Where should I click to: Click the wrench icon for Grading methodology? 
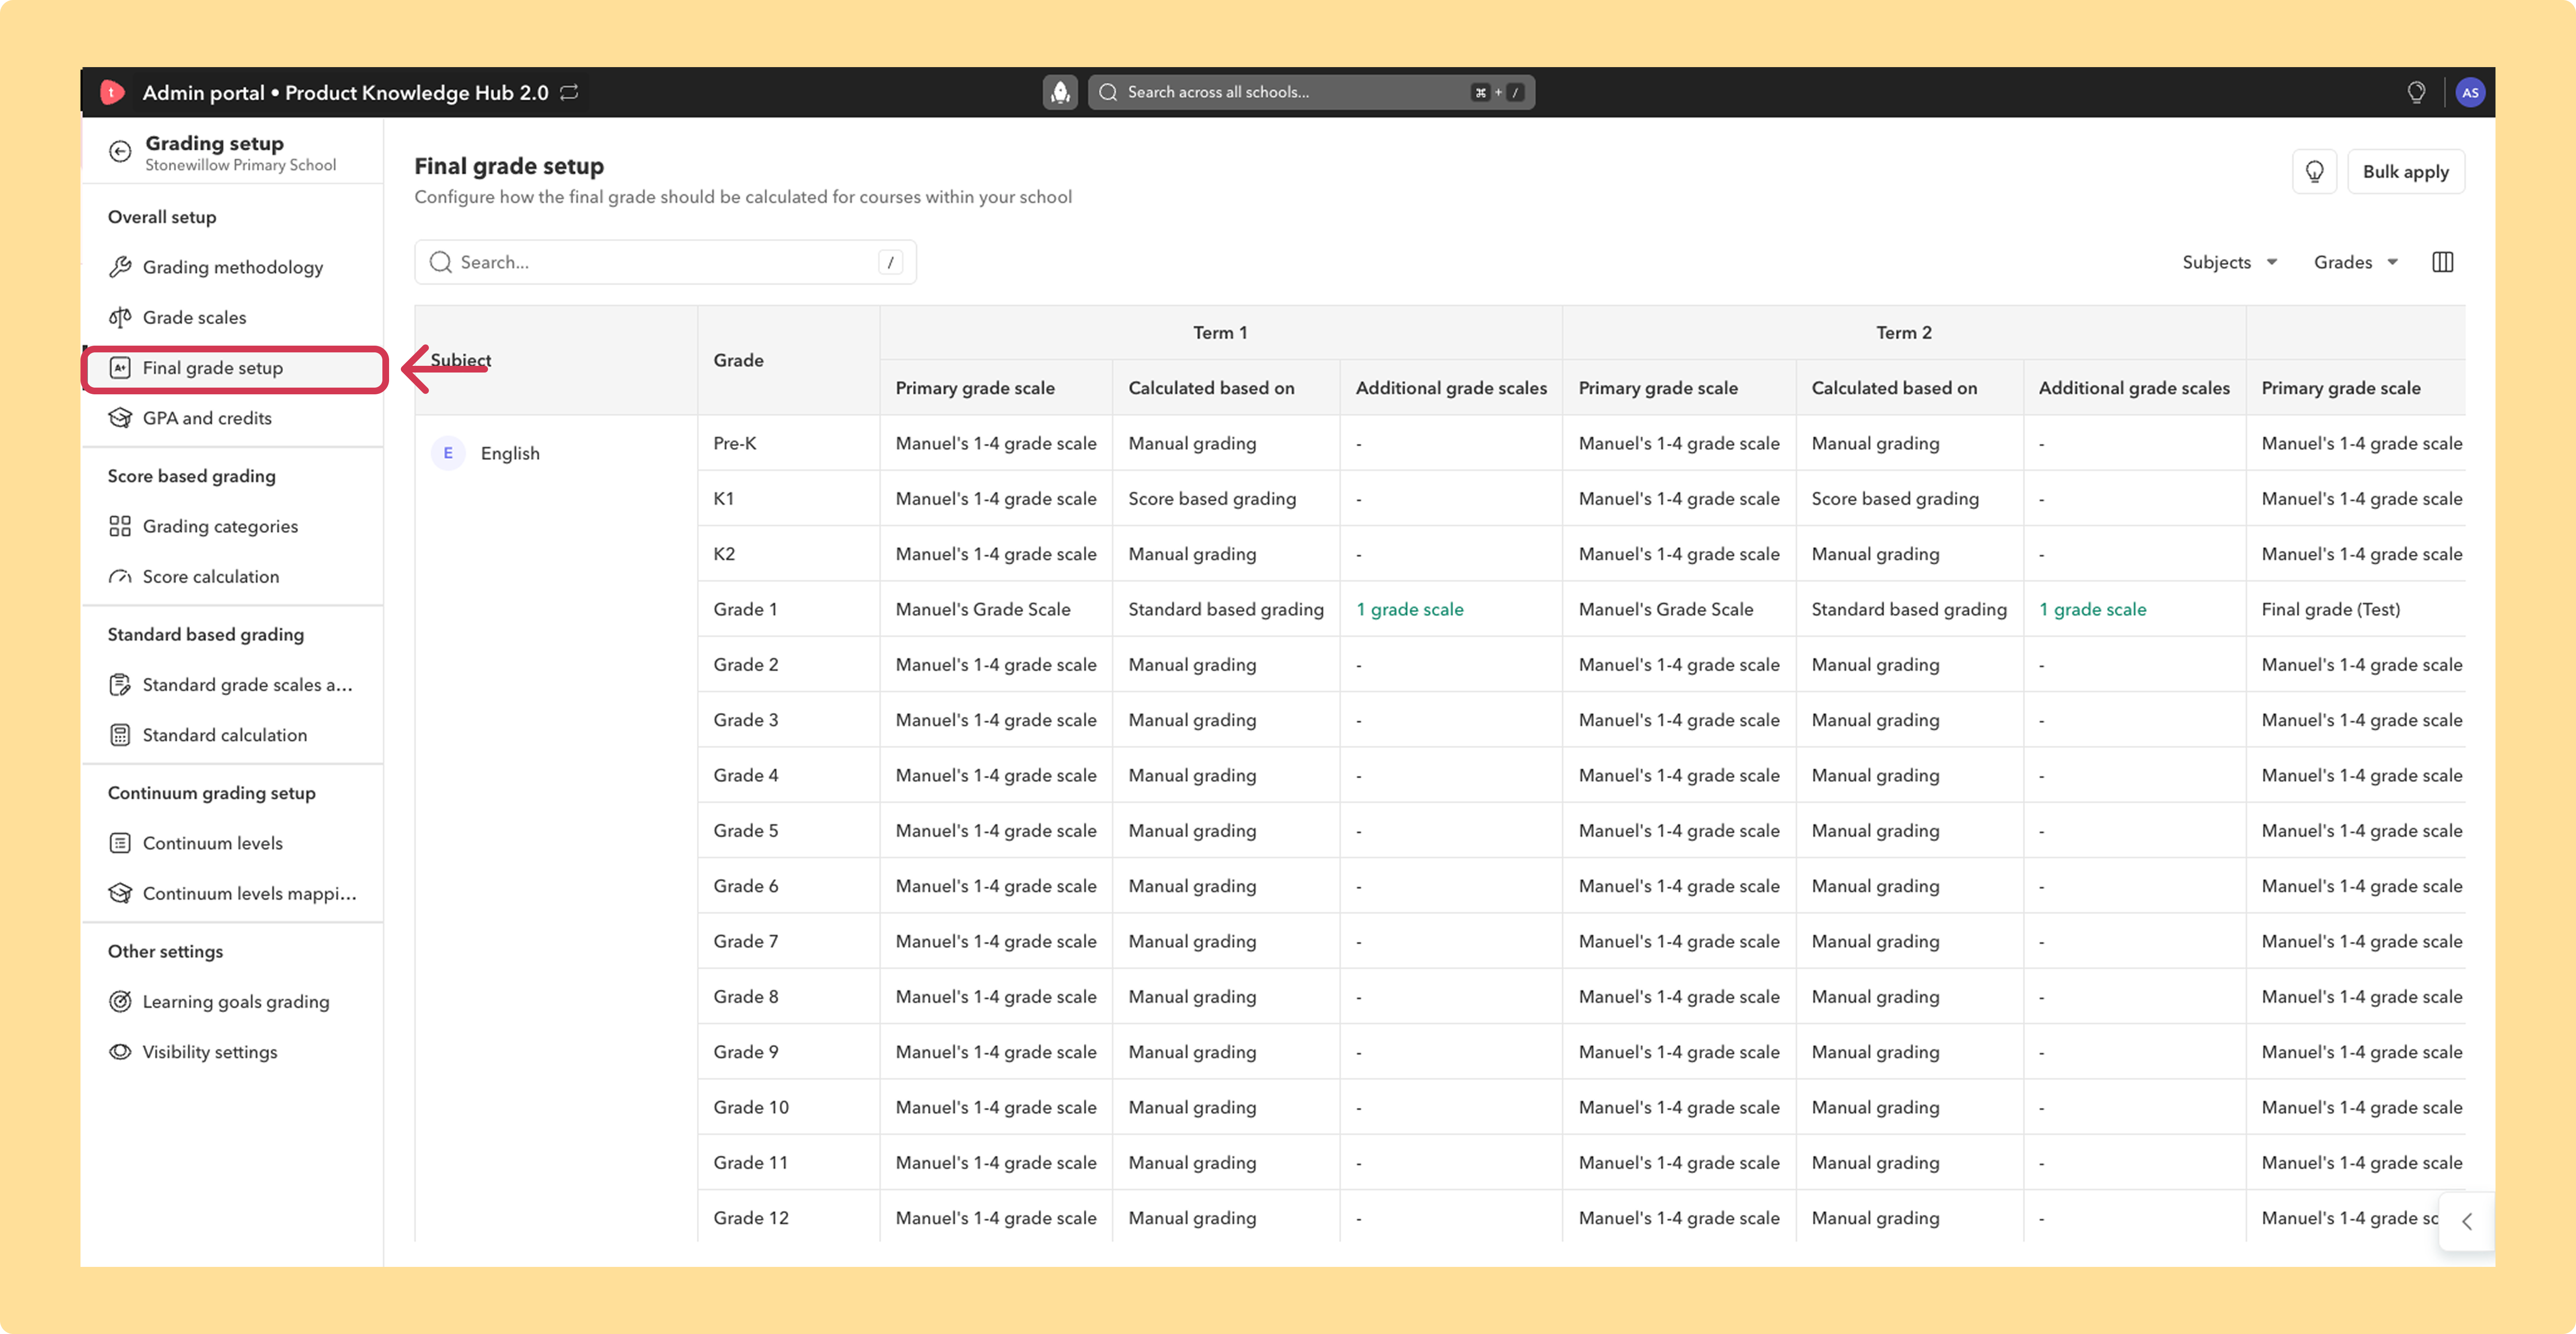[x=120, y=267]
